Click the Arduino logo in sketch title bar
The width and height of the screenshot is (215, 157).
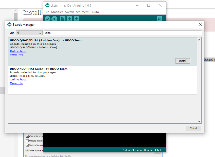[x=47, y=6]
